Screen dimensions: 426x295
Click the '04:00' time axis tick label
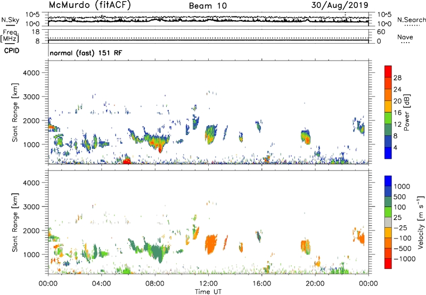click(x=102, y=284)
